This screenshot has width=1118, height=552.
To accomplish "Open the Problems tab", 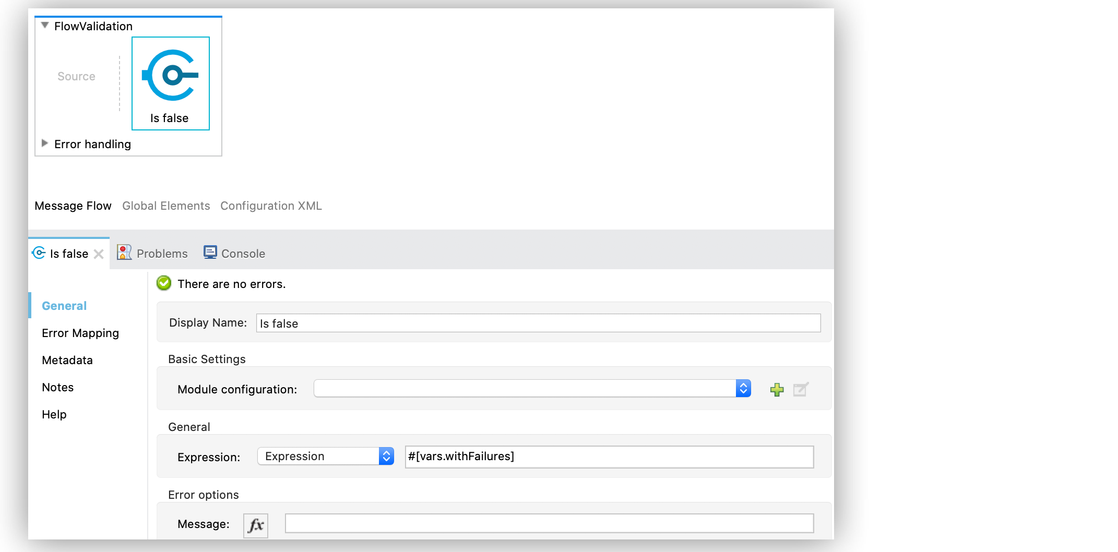I will (152, 254).
